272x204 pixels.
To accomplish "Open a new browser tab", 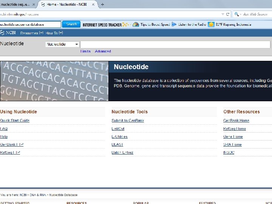I will point(102,5).
